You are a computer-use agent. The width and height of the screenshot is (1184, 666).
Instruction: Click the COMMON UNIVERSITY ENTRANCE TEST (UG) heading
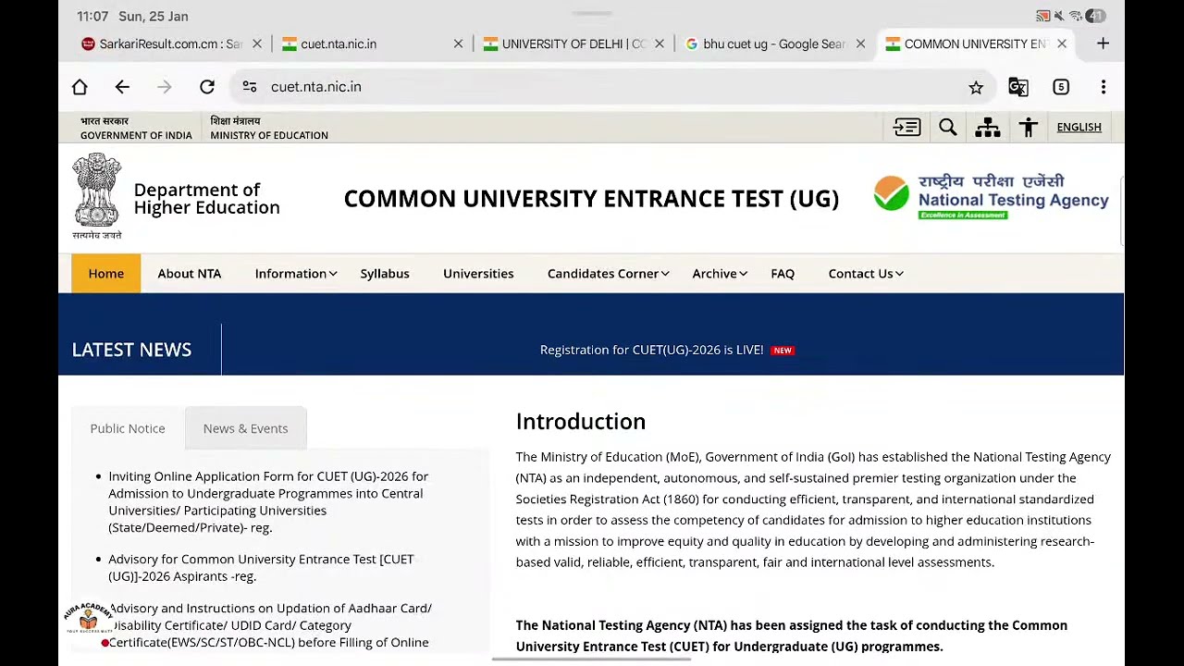(591, 199)
